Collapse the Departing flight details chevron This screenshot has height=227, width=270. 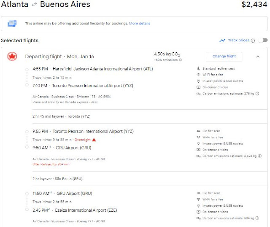coord(258,57)
